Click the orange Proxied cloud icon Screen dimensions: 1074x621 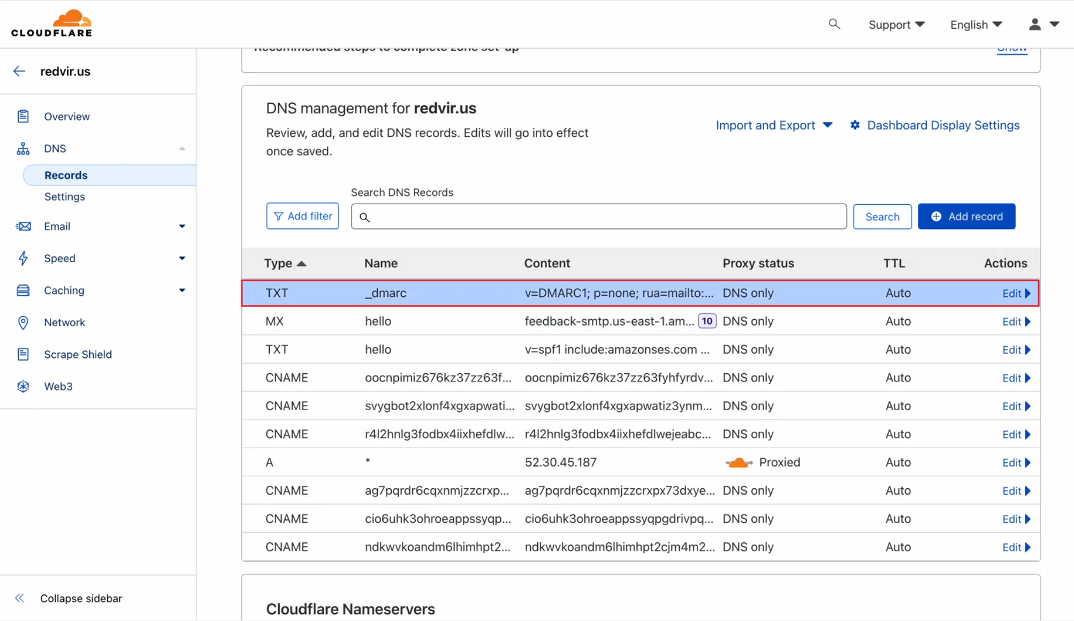[738, 463]
